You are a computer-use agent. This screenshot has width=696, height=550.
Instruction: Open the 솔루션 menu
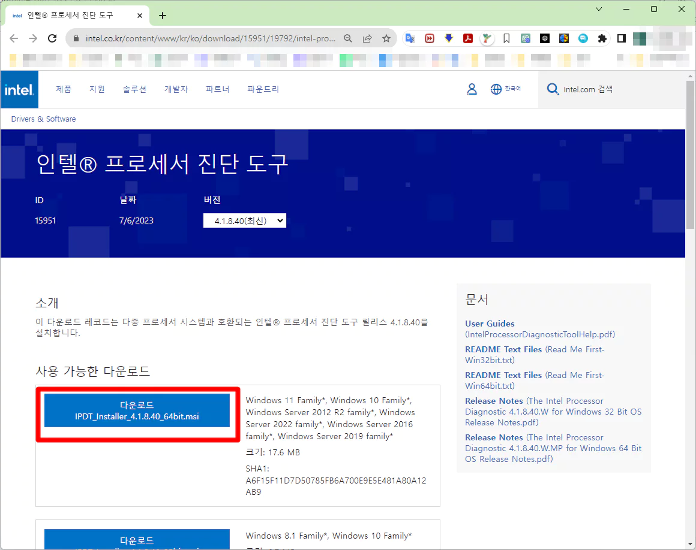click(134, 89)
